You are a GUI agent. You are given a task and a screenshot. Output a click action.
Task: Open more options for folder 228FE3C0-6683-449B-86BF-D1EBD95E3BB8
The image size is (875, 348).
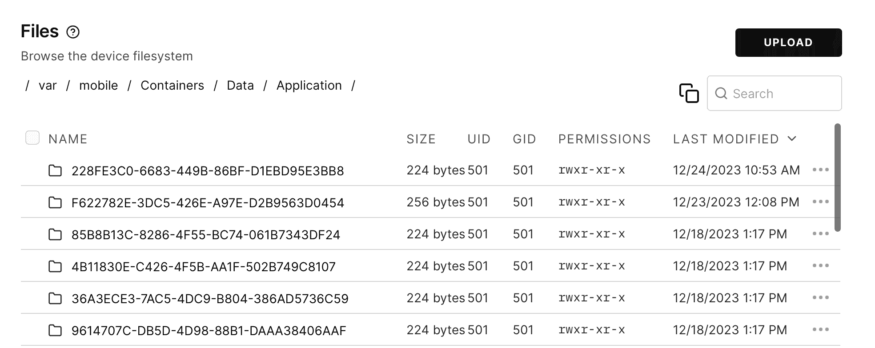point(820,170)
